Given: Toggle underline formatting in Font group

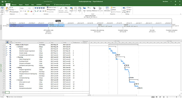Looking at the screenshot, I should tap(25, 11).
